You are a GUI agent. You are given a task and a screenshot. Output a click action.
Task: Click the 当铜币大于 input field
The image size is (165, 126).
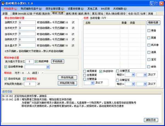27,23
